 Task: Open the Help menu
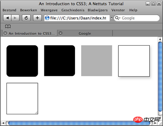tap(133, 10)
